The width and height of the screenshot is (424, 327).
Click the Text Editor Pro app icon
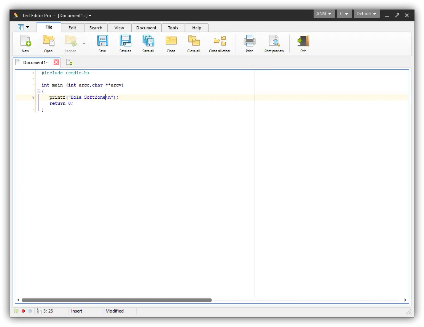pyautogui.click(x=16, y=15)
